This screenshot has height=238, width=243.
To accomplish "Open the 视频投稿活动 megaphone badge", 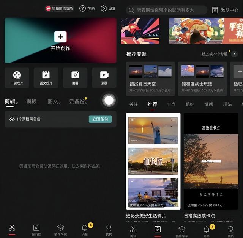I will point(59,8).
